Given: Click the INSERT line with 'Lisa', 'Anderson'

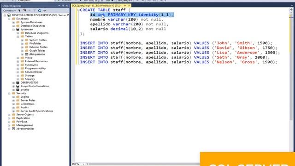Looking at the screenshot, I should (x=180, y=53).
